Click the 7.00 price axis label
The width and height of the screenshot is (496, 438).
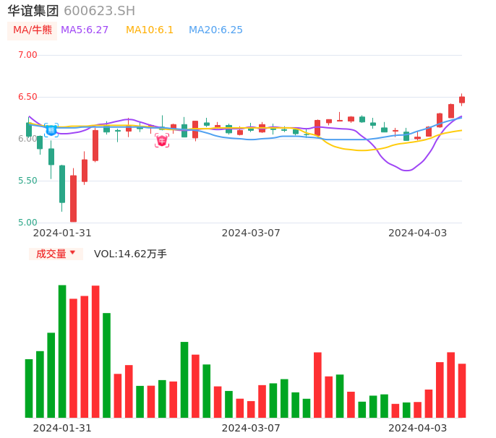[28, 55]
